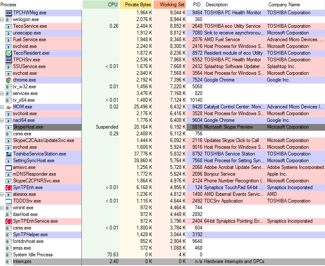Click the chrome.exe Chrome icon
Screen dimensions: 325x266
(9, 80)
